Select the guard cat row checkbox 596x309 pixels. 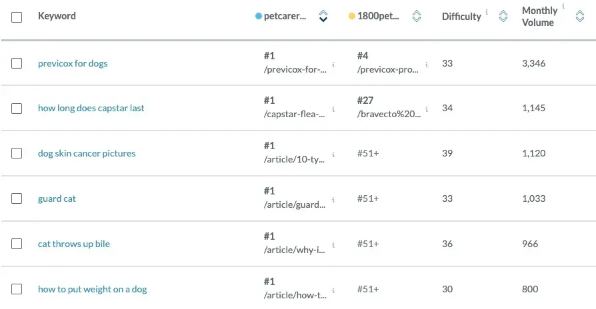(17, 198)
